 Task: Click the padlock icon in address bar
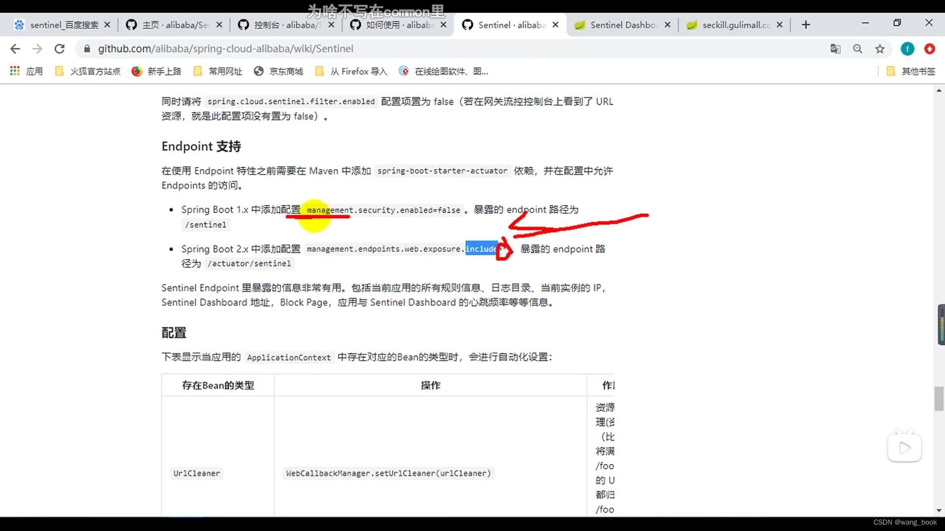[87, 49]
